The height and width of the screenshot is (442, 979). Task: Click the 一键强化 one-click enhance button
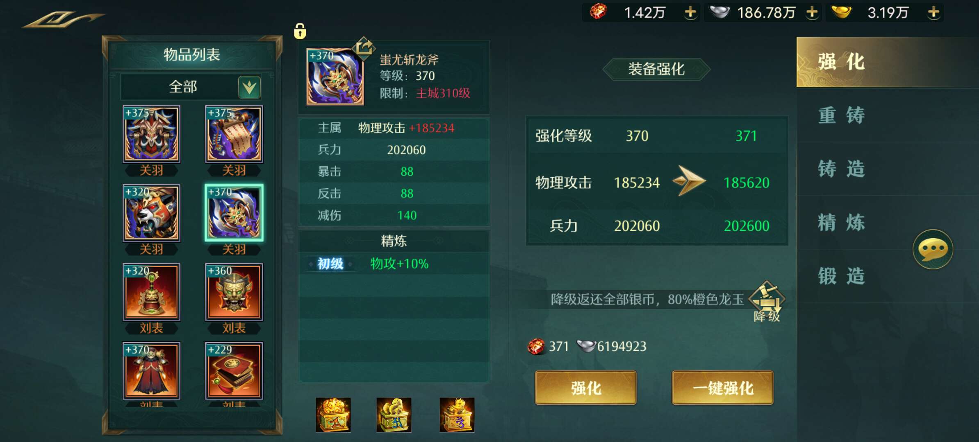pyautogui.click(x=723, y=388)
